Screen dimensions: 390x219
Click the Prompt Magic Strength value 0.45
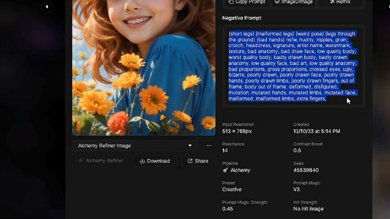[227, 209]
